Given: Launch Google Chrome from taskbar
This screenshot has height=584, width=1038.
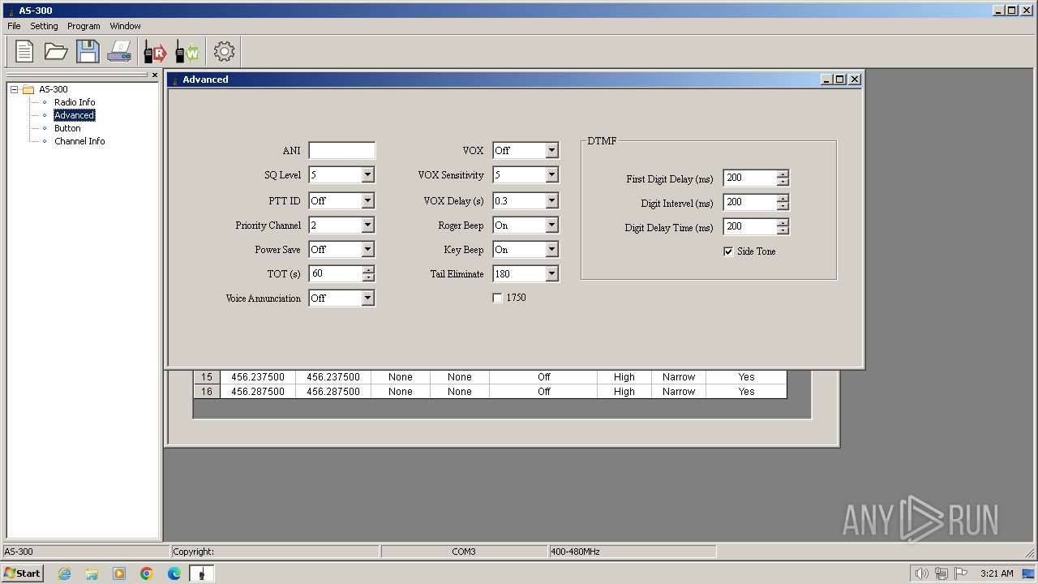Looking at the screenshot, I should [147, 573].
